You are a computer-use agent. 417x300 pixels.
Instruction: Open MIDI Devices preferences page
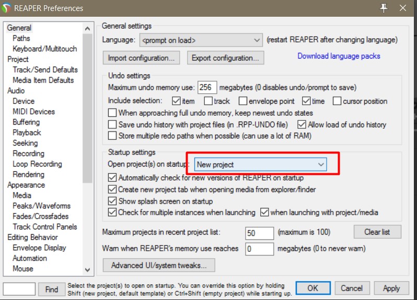point(34,112)
